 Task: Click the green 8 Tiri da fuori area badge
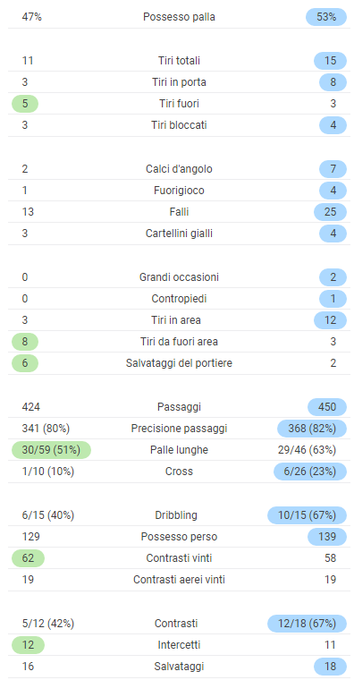pos(25,342)
